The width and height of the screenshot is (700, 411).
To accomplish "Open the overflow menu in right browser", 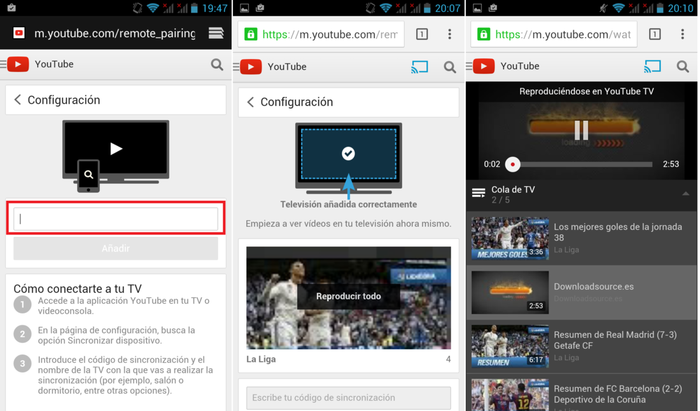I will [x=683, y=34].
